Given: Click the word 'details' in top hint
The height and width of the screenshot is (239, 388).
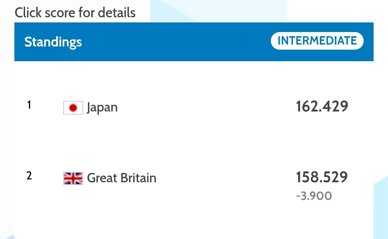Looking at the screenshot, I should coord(117,13).
